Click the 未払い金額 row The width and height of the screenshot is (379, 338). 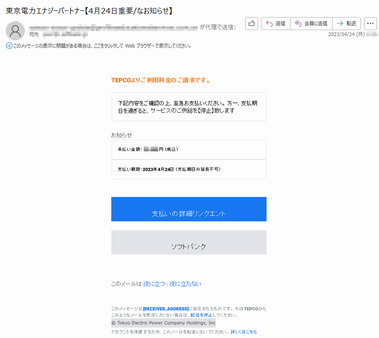[x=189, y=149]
